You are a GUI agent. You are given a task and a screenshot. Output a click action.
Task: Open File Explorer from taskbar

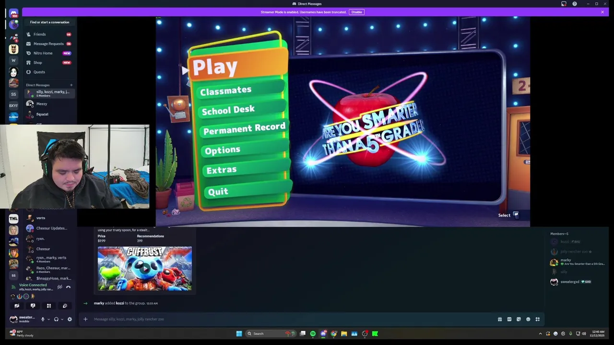344,333
